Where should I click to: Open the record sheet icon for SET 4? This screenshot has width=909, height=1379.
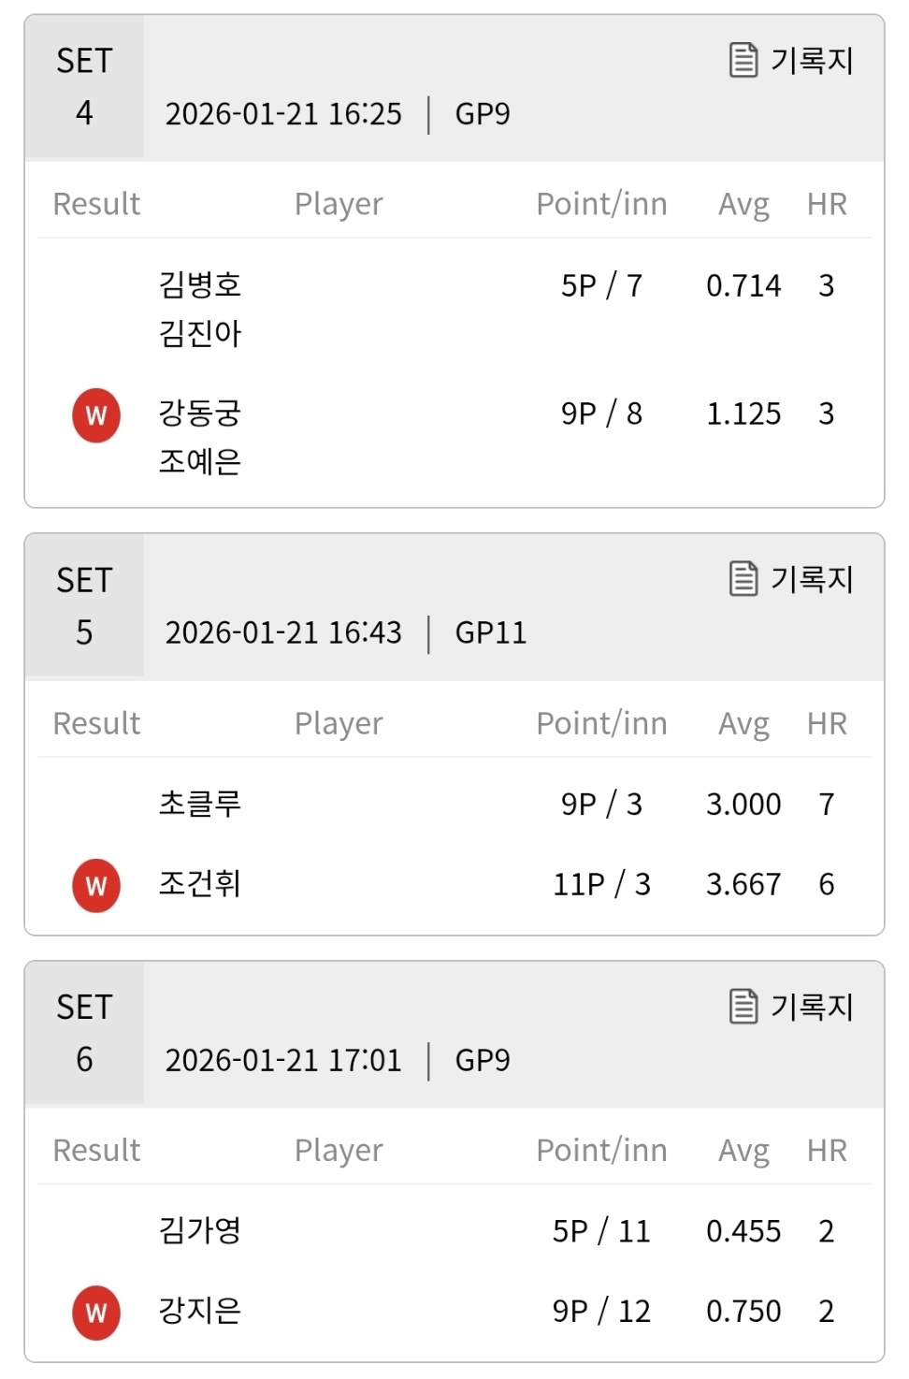pyautogui.click(x=743, y=60)
